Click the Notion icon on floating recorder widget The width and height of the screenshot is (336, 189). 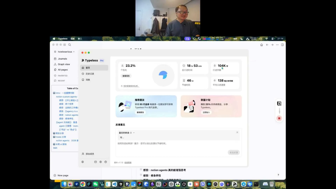click(x=279, y=104)
